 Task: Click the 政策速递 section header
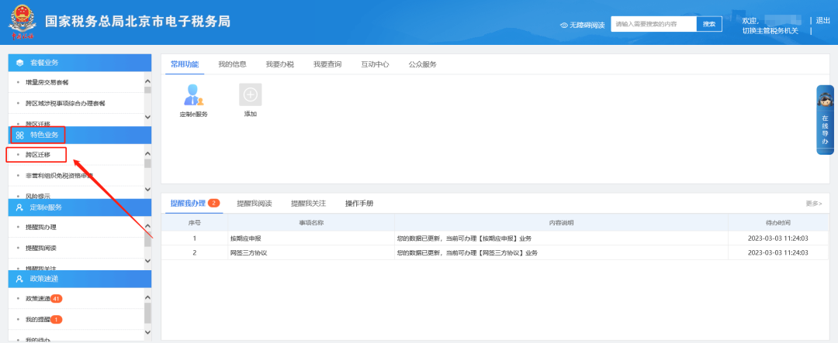[80, 279]
